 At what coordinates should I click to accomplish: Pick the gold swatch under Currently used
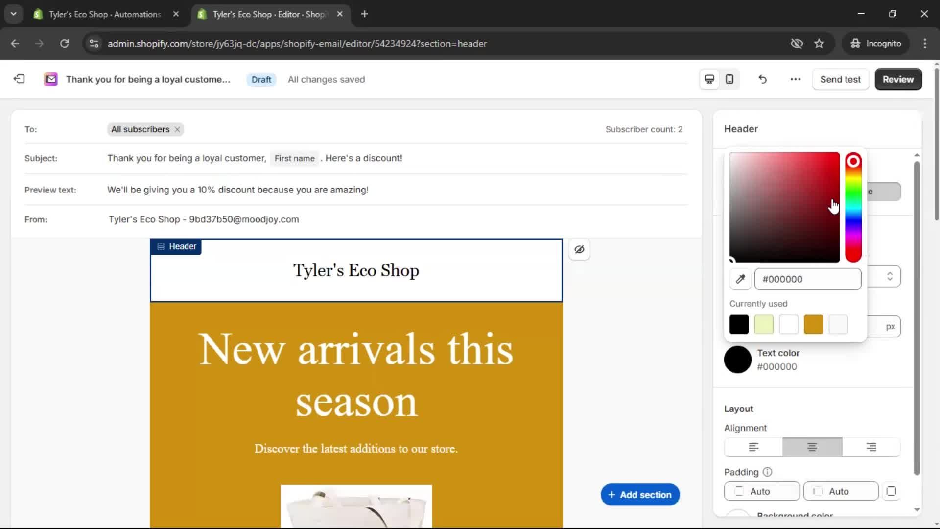click(x=813, y=324)
